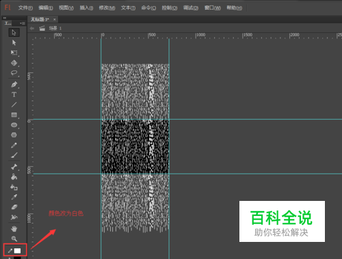Activate the Lasso tool

click(14, 73)
